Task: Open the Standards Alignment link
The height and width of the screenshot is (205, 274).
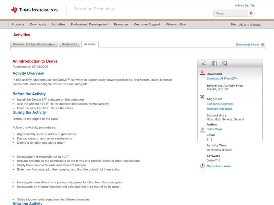Action: (220, 104)
